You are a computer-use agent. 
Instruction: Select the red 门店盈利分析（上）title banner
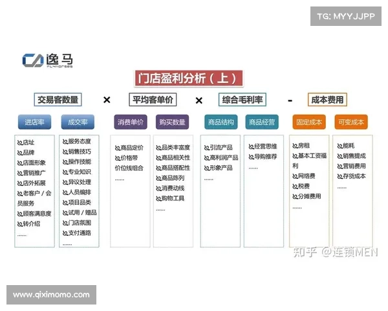(x=189, y=78)
